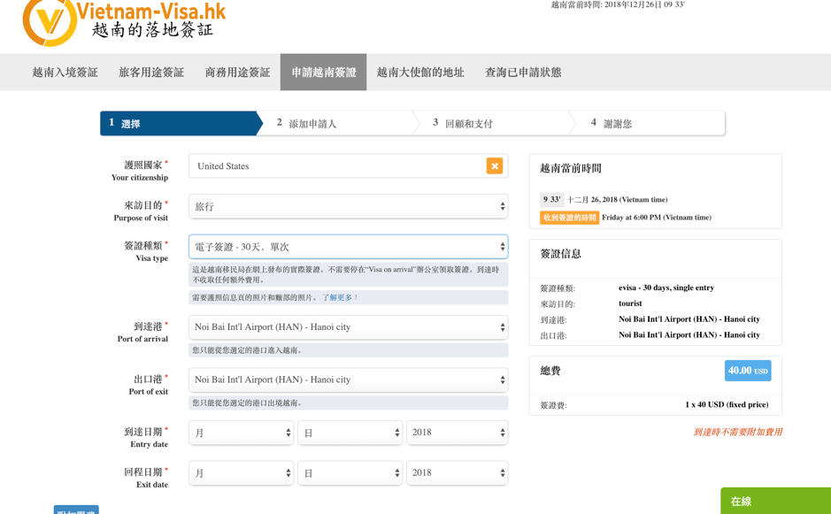Screen dimensions: 831x514
Task: Open the 越南大使館的地址 menu item
Action: pyautogui.click(x=420, y=73)
